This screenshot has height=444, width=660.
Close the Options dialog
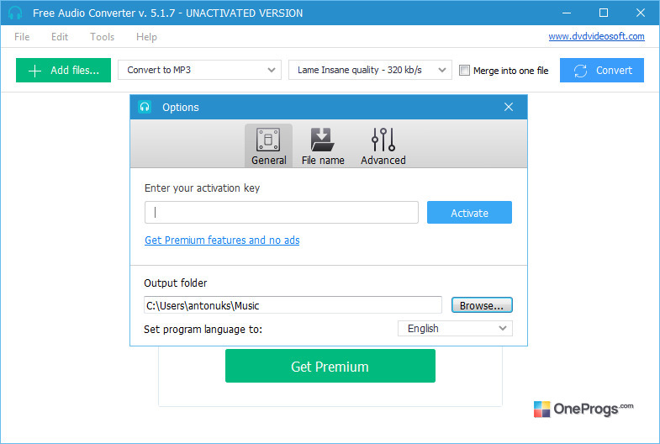click(x=509, y=107)
